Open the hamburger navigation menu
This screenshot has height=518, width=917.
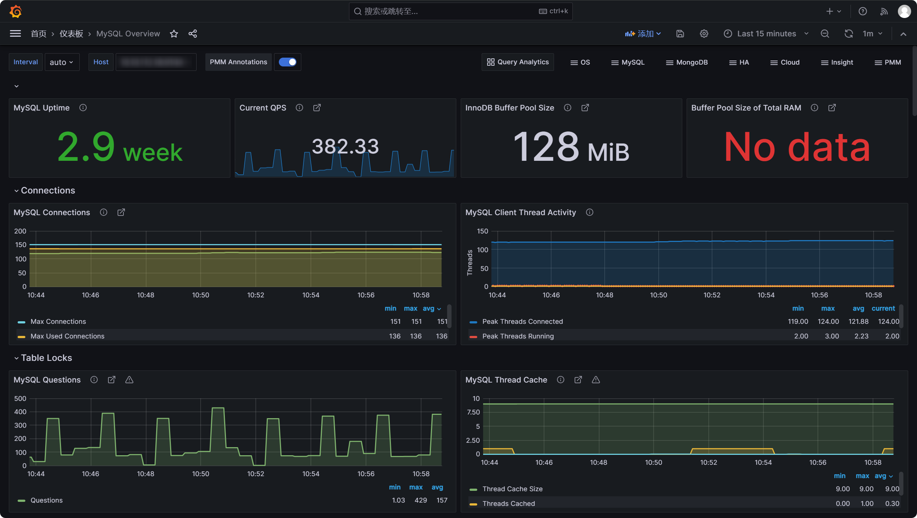point(15,34)
